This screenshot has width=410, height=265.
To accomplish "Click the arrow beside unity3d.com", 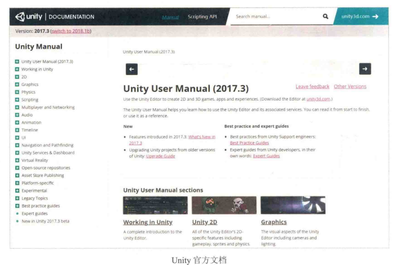I will [375, 16].
